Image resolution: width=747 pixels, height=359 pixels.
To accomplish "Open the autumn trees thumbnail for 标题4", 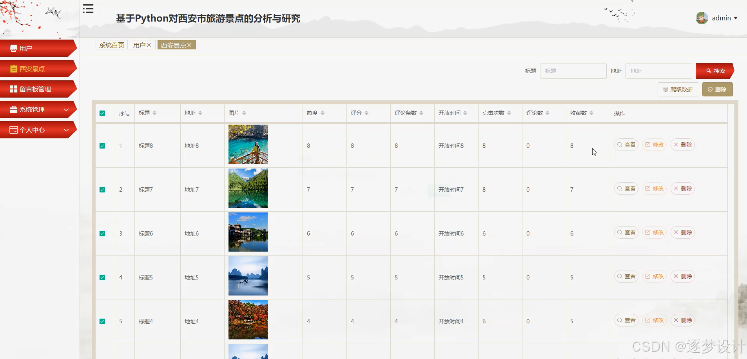I will pos(248,320).
